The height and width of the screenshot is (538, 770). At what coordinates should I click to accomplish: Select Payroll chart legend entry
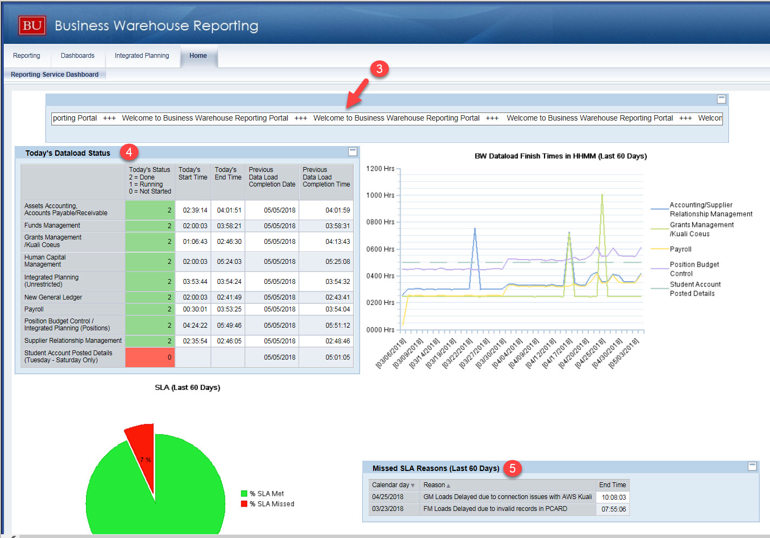672,249
